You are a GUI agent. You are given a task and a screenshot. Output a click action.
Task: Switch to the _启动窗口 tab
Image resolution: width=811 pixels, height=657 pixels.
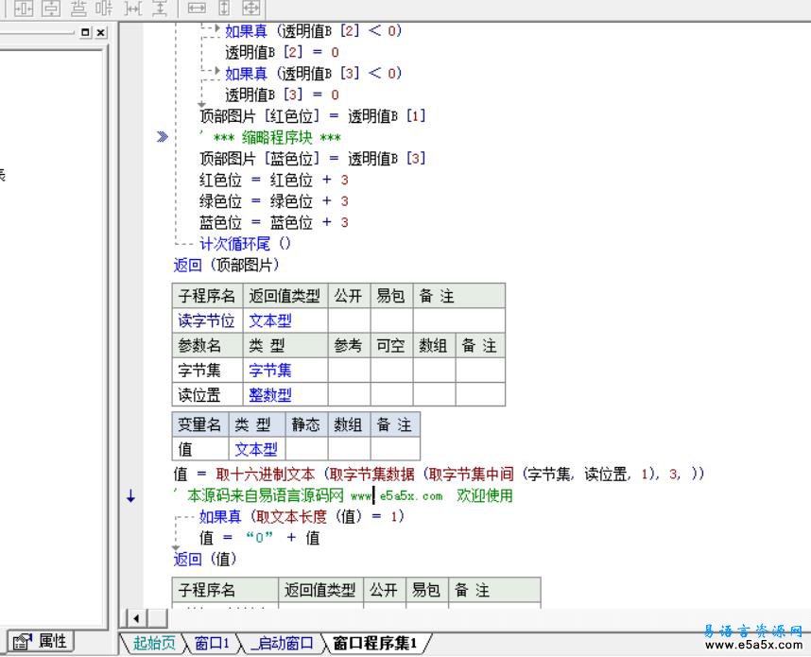click(x=282, y=643)
